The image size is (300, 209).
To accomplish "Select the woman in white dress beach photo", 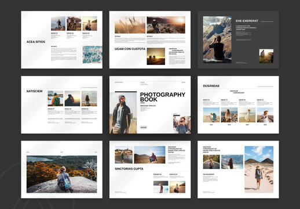I will click(247, 115).
